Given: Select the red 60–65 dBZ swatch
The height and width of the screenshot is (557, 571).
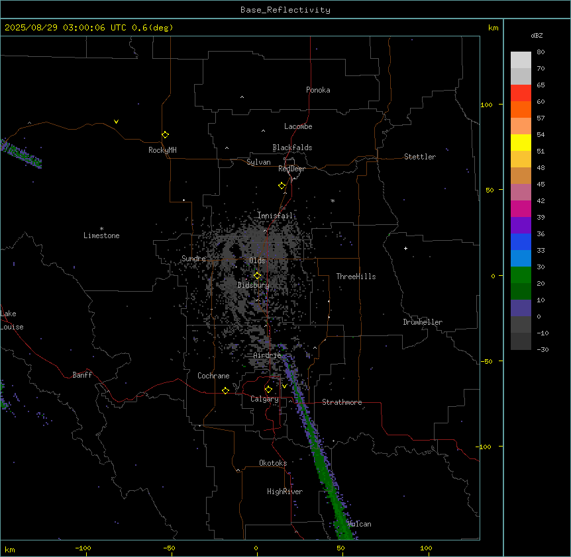Looking at the screenshot, I should (x=521, y=93).
